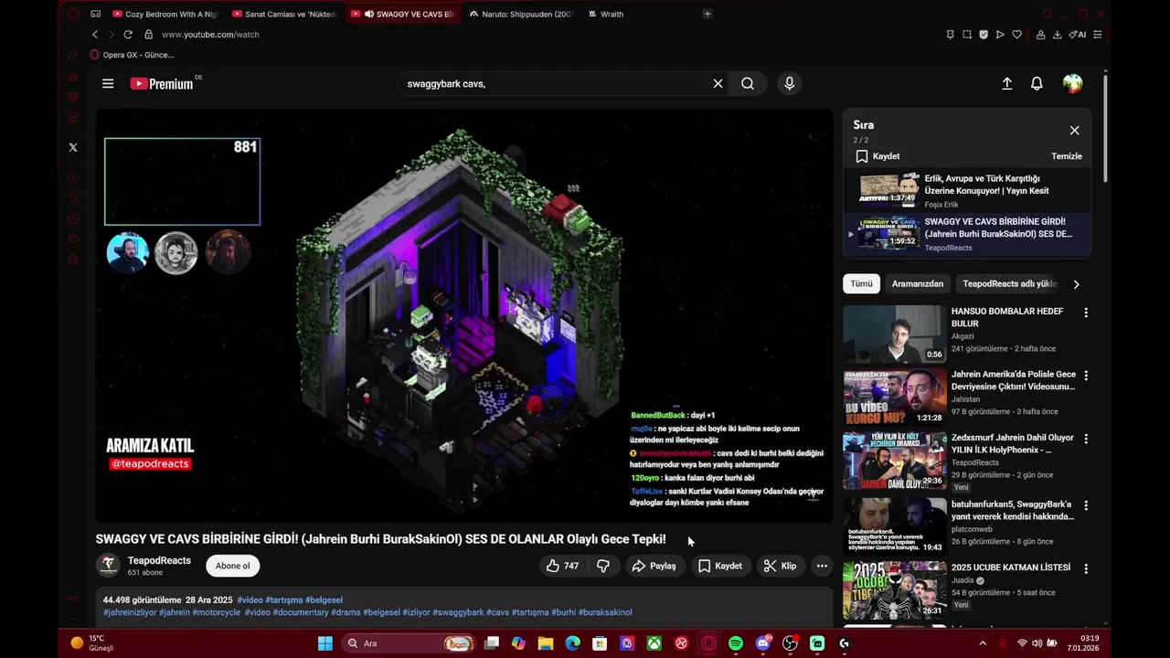Open the pinboard pin icon in address bar
Screen dimensions: 1170x658
951,35
